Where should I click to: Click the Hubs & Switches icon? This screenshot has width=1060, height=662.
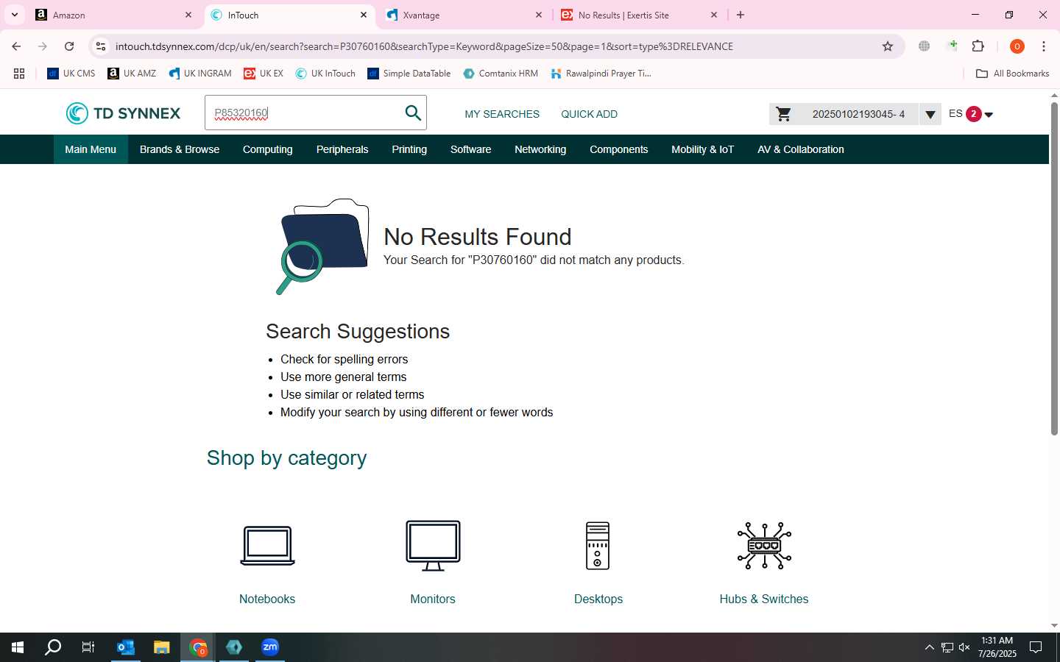[x=764, y=546]
